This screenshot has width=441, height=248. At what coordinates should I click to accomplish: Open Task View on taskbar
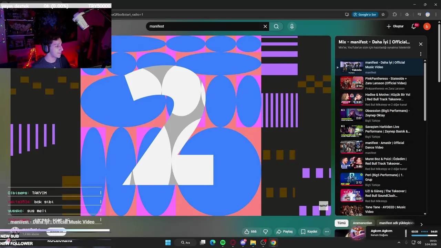pyautogui.click(x=203, y=242)
